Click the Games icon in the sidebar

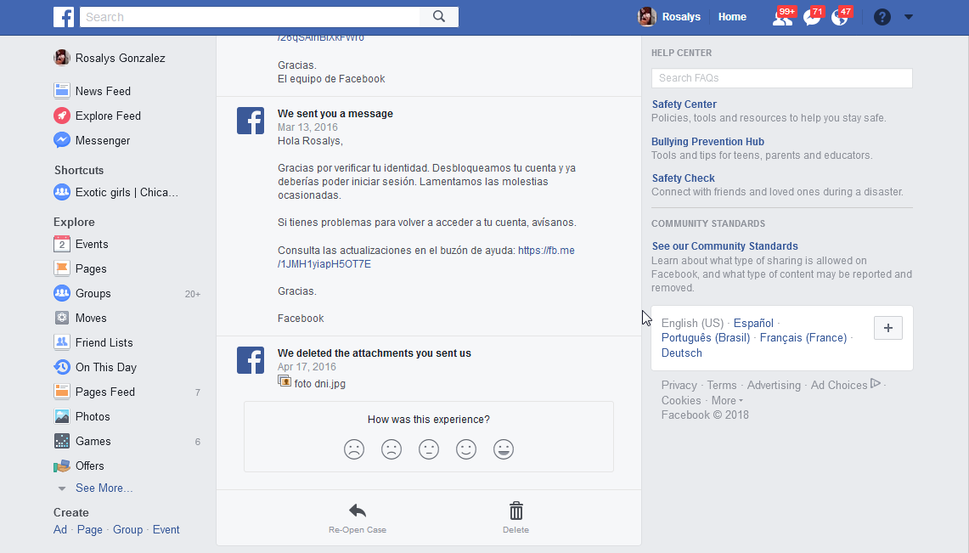(62, 441)
